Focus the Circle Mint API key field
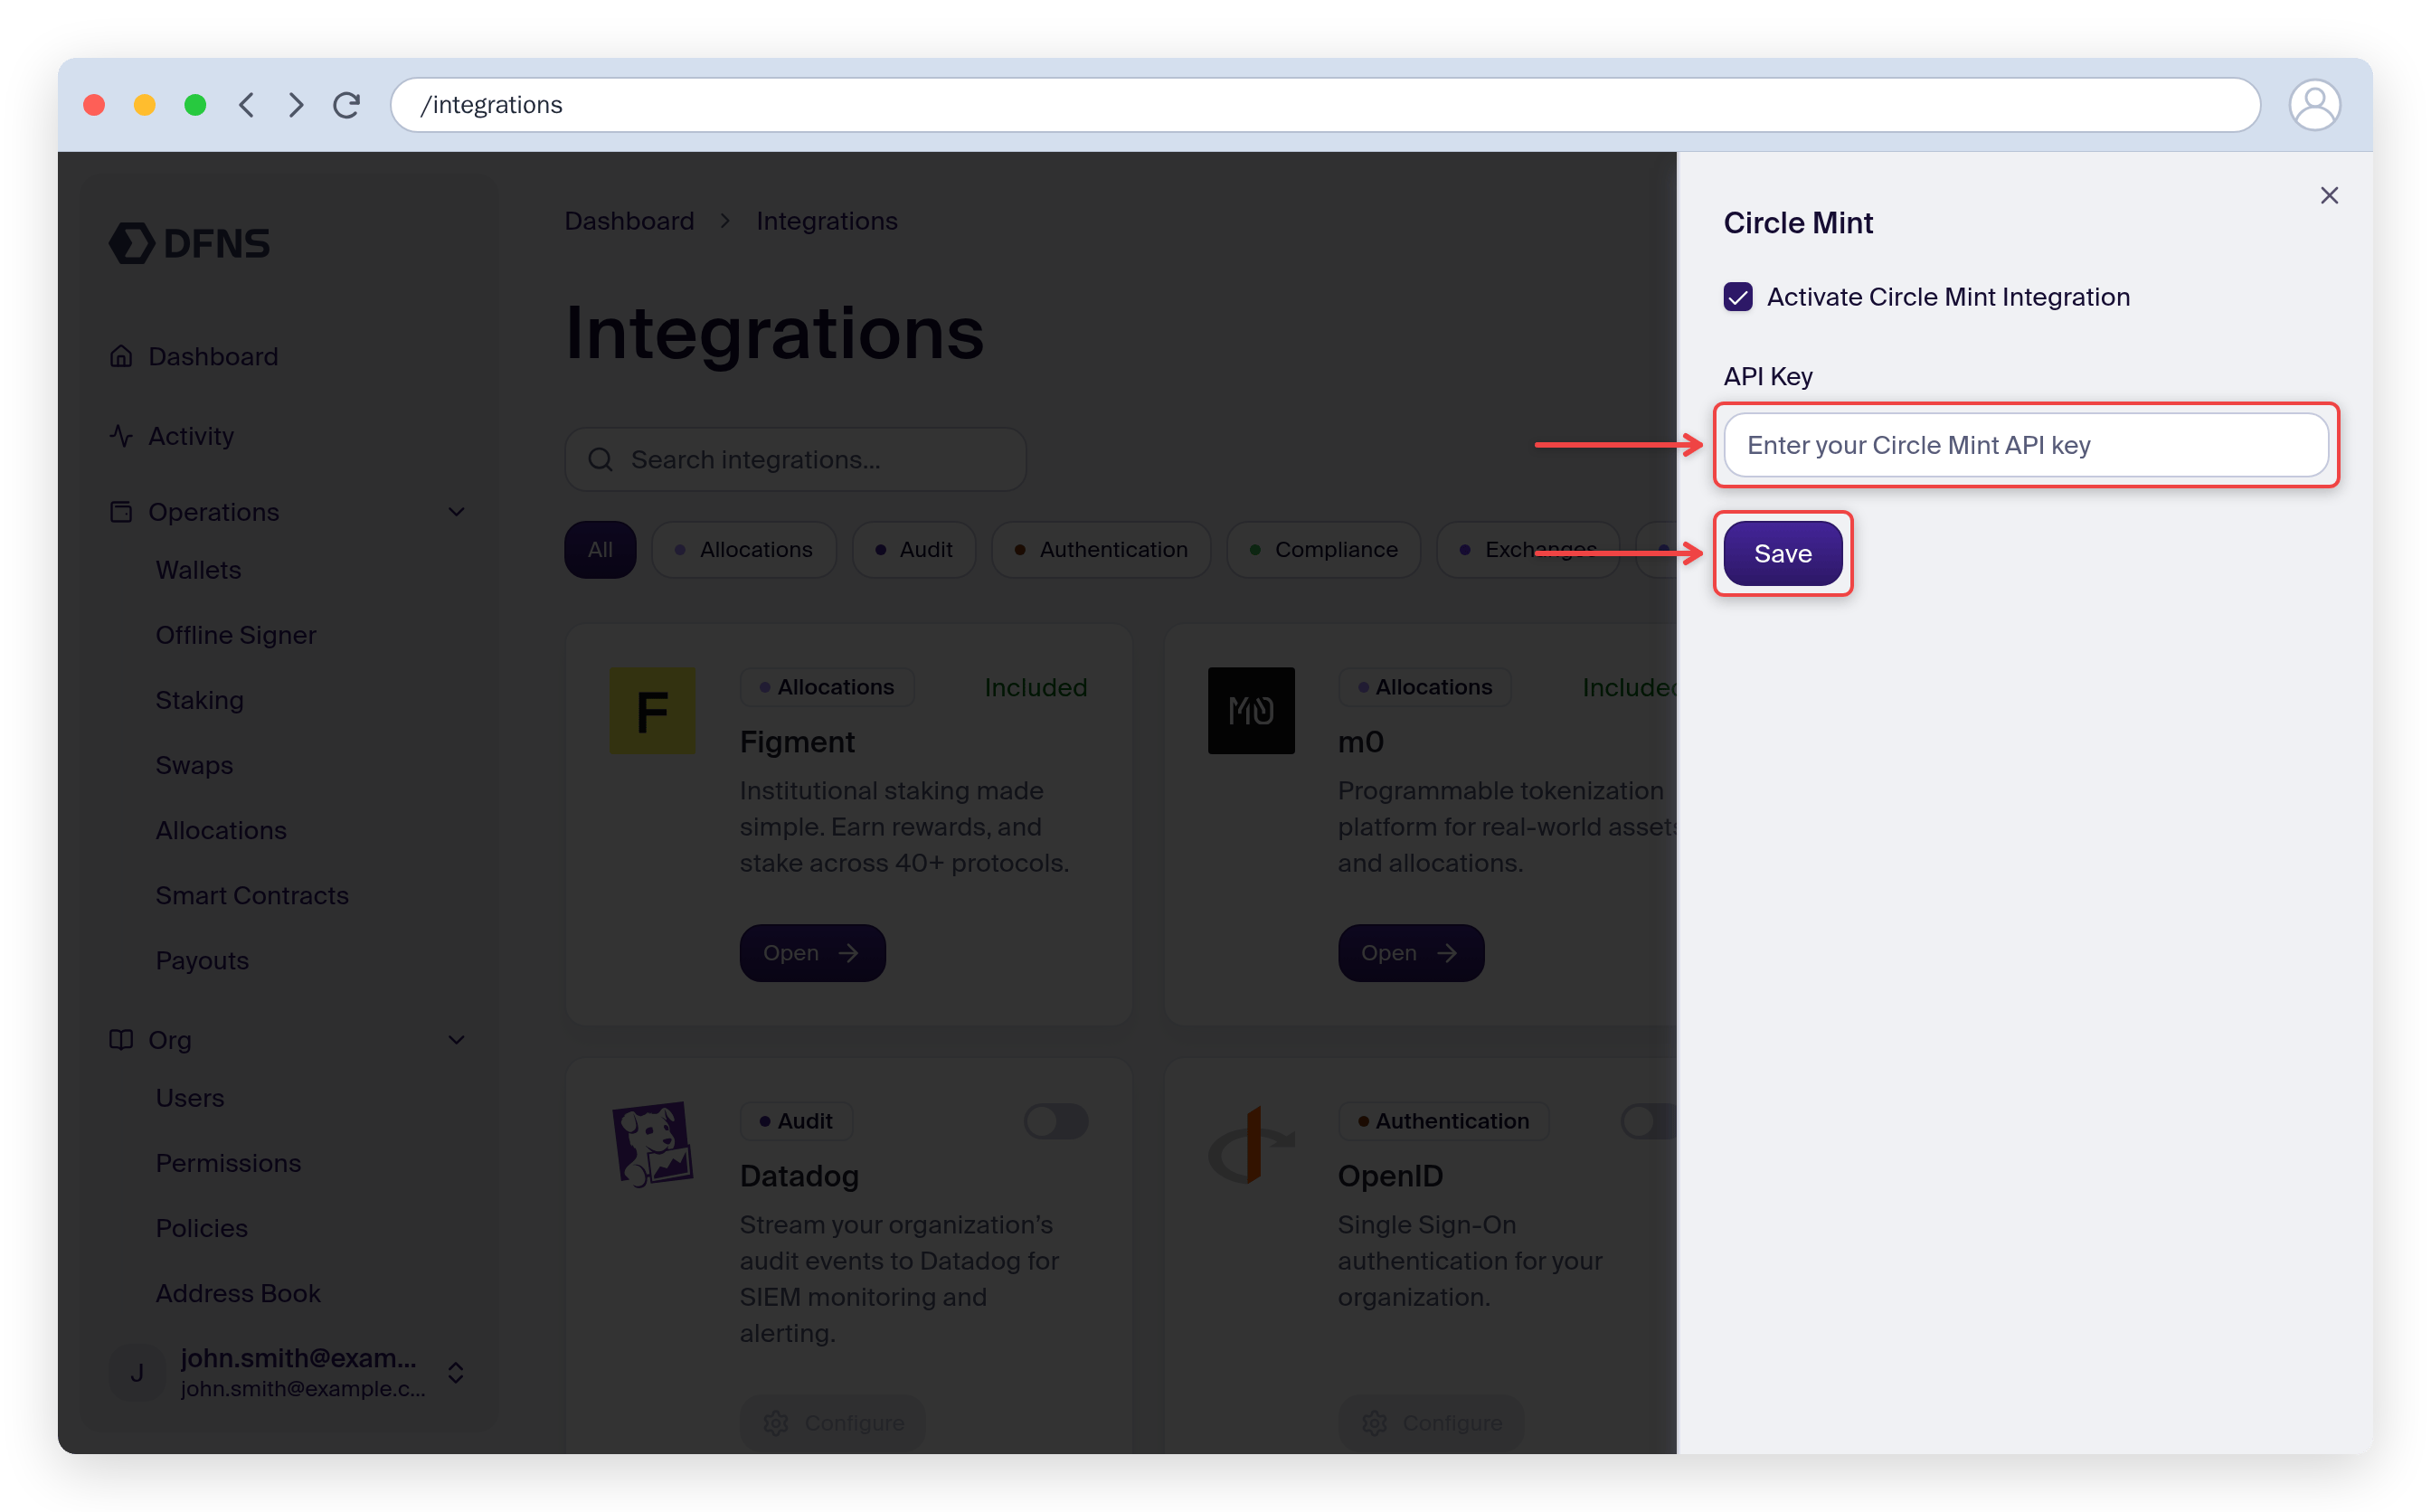Screen dimensions: 2431x1512 click(2026, 445)
